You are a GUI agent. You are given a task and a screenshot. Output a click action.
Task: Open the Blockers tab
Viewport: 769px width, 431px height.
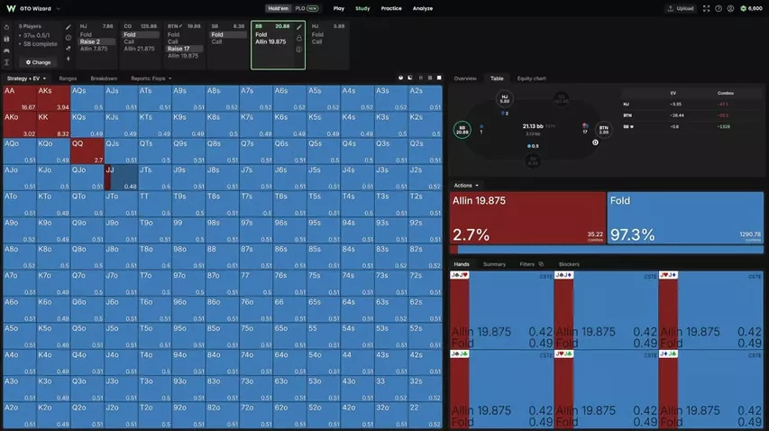pyautogui.click(x=569, y=264)
